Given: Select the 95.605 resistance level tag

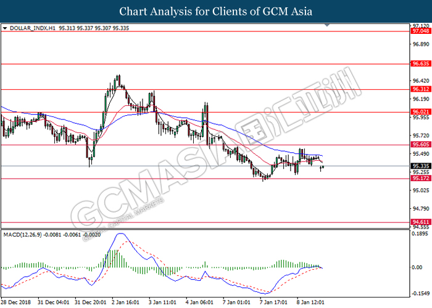Looking at the screenshot, I should [x=420, y=145].
